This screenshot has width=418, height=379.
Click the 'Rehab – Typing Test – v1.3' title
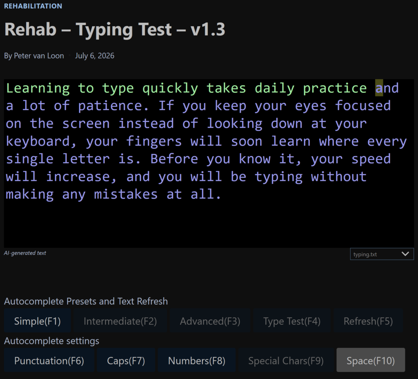(115, 29)
